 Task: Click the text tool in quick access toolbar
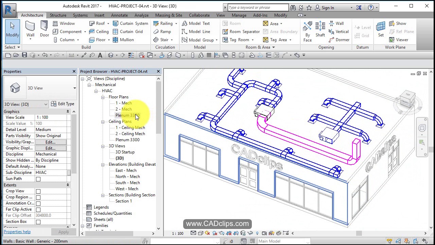coord(100,55)
